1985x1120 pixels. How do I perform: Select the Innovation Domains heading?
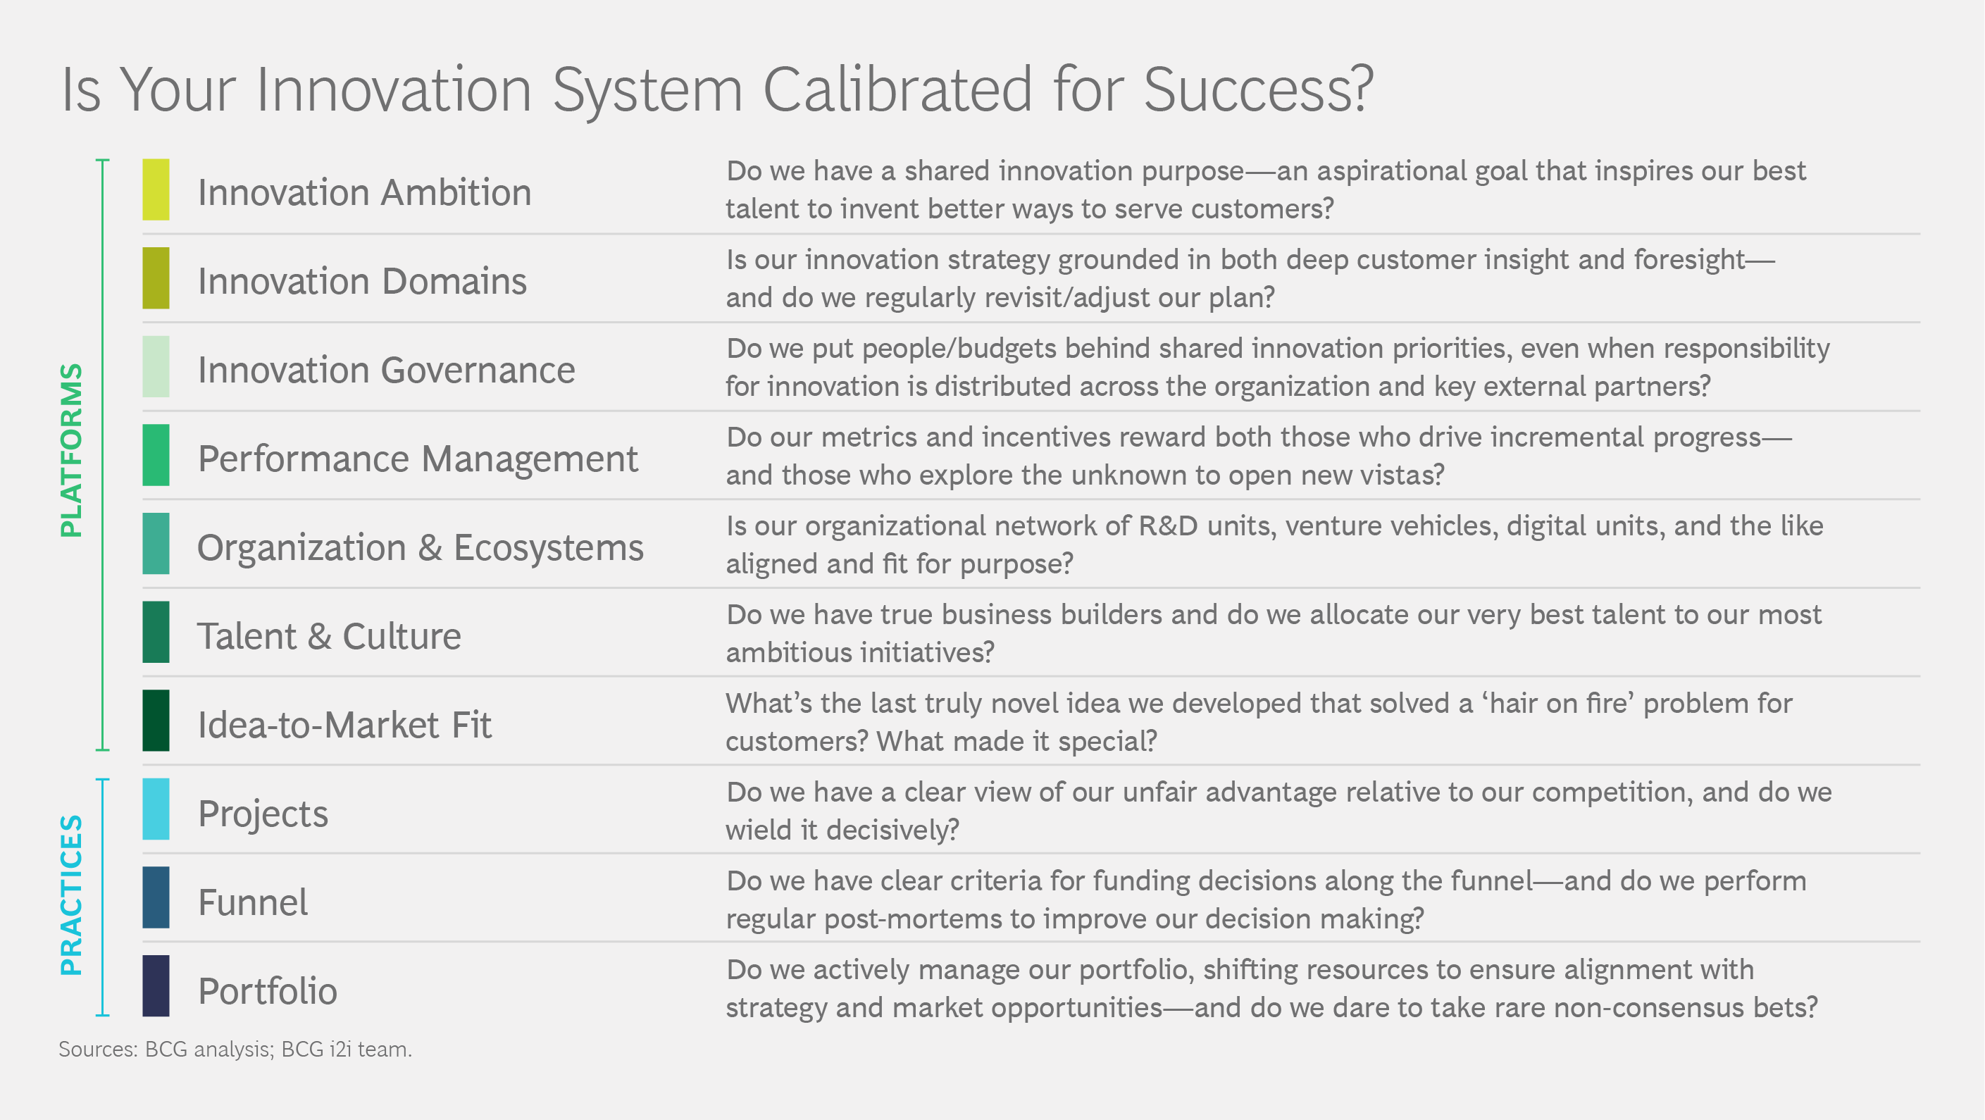coord(362,280)
